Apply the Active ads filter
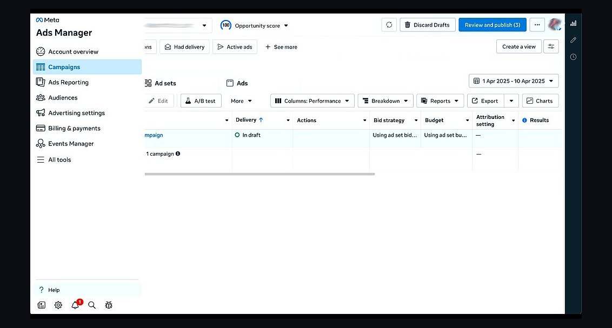612x328 pixels. point(235,47)
